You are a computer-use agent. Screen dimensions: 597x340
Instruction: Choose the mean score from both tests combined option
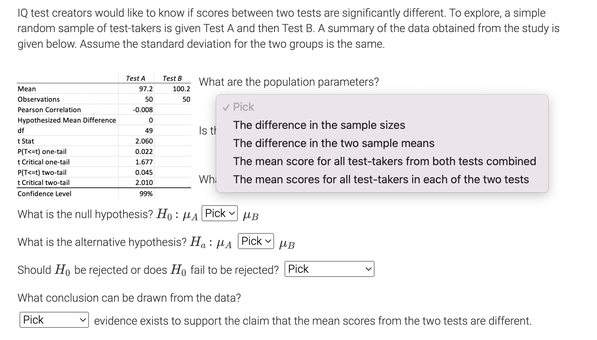pos(384,161)
